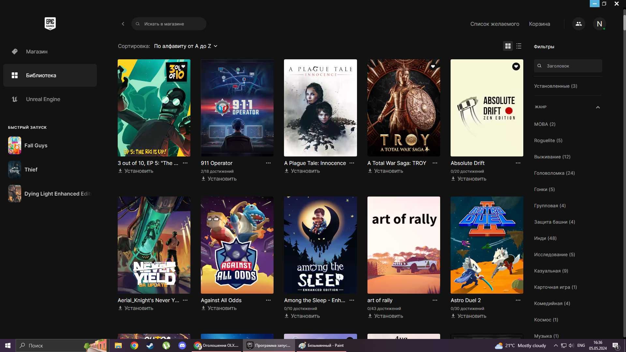Toggle favorite heart on TROY cover

433,66
